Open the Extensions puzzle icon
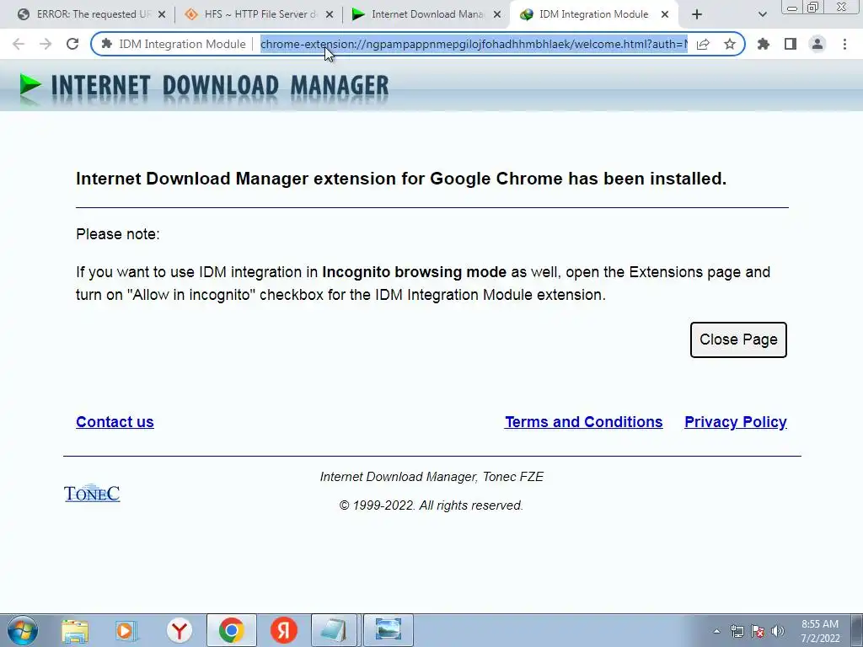863x647 pixels. (x=764, y=44)
